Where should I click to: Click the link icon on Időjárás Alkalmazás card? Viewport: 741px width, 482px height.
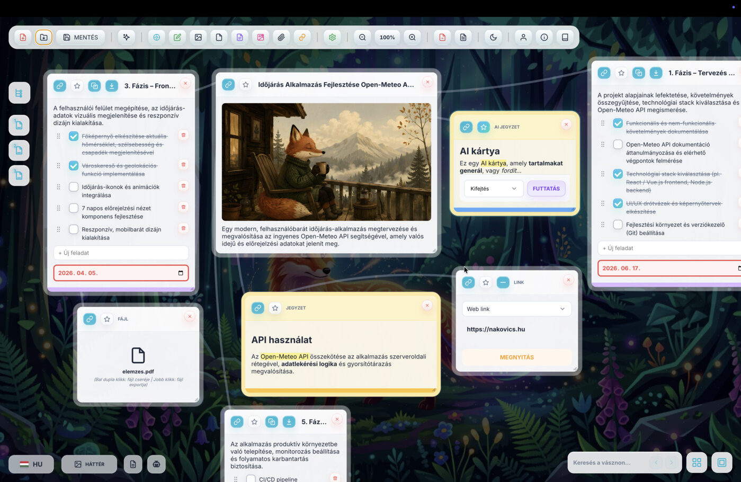click(228, 84)
